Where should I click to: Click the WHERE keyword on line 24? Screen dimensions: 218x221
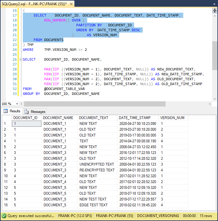28,50
